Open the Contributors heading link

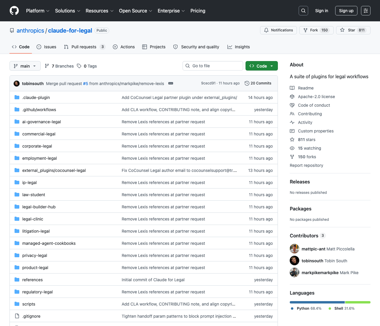coord(308,236)
